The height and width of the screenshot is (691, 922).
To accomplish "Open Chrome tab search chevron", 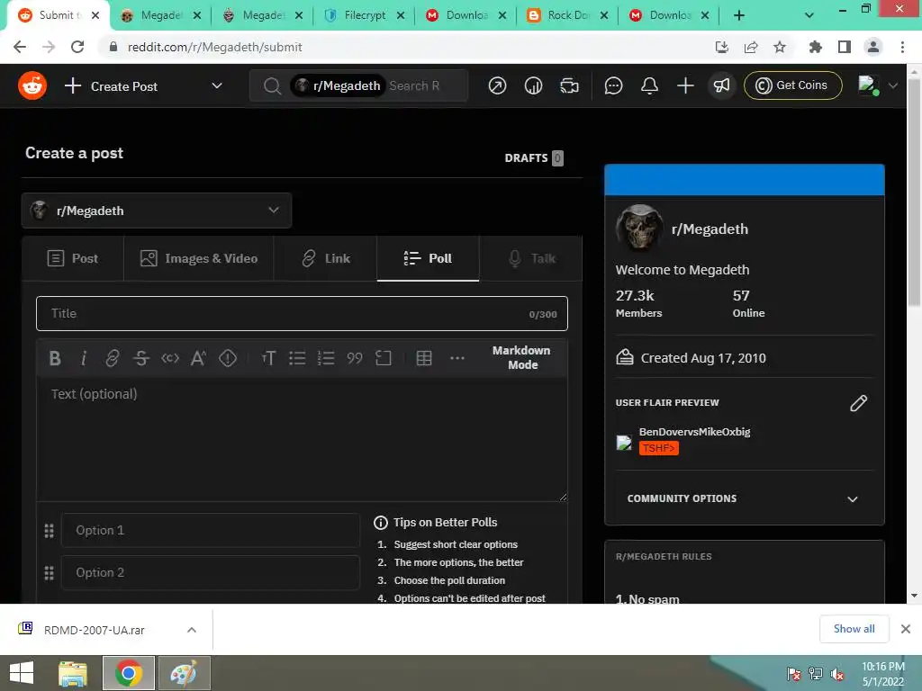I will (809, 15).
